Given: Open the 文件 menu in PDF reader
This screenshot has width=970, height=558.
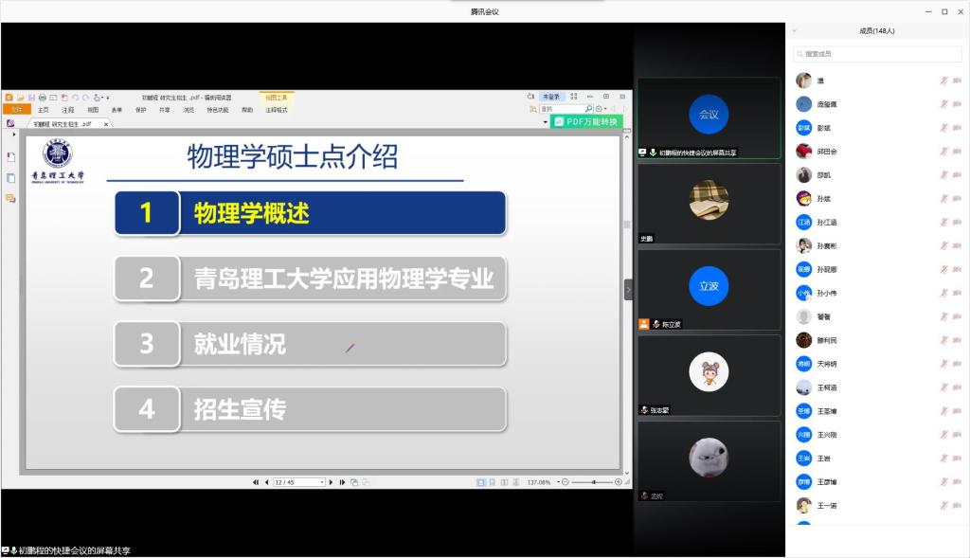Looking at the screenshot, I should [16, 110].
